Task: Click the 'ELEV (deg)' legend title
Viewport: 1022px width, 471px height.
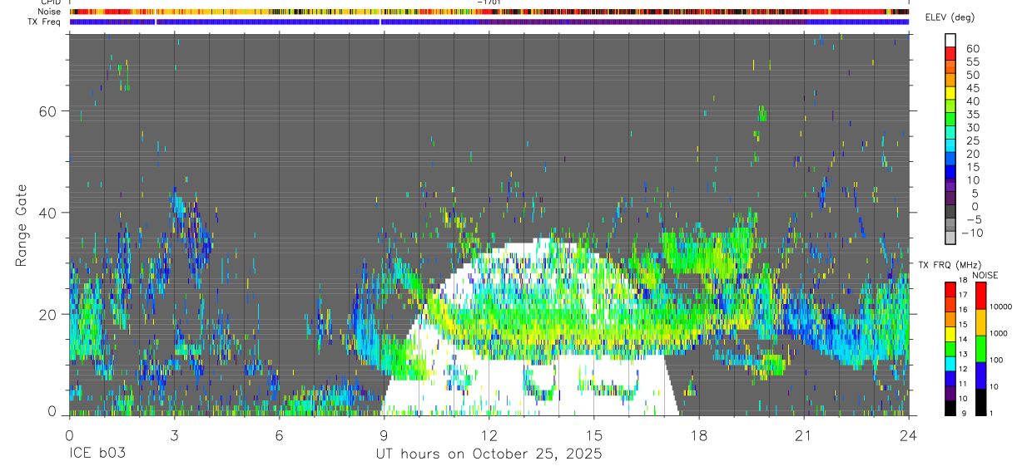Action: coord(950,17)
